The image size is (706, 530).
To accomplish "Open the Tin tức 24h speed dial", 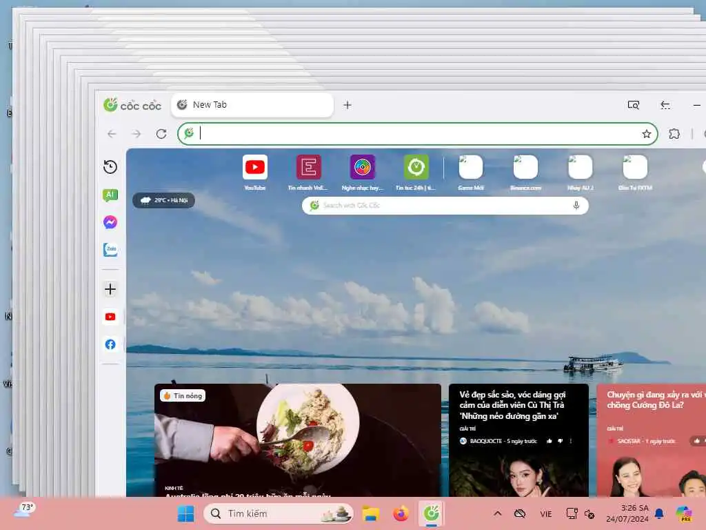I will pos(416,172).
